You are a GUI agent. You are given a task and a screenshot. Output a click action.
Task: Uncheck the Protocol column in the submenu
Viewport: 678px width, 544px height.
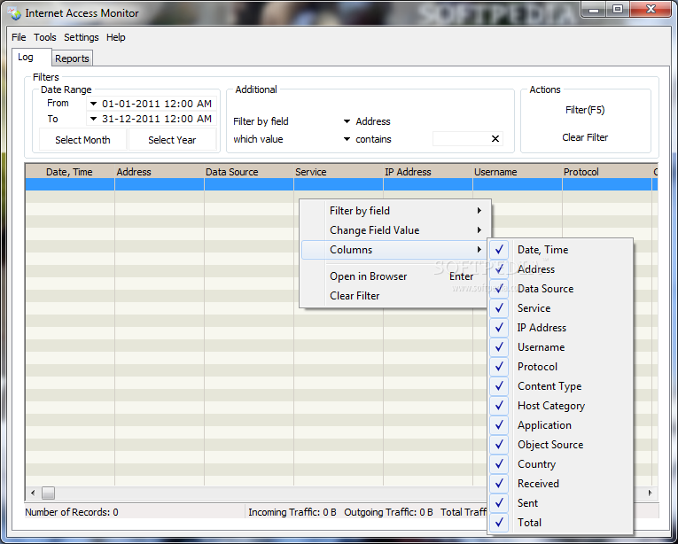[499, 366]
